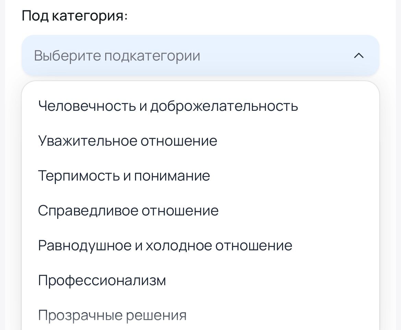
Task: Select 'Справедливое отношение' subcategory
Action: click(128, 211)
